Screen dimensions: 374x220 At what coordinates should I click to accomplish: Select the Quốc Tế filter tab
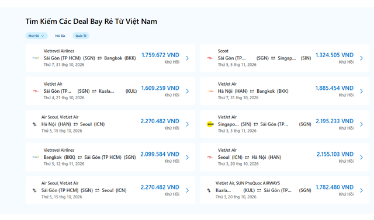[x=81, y=36]
